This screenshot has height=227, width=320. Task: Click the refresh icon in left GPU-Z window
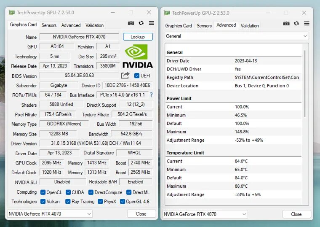141,23
